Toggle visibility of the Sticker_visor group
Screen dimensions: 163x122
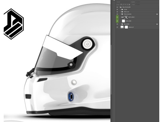point(117,12)
